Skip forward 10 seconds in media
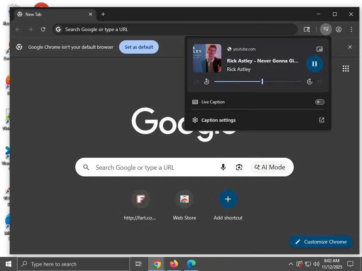The image size is (362, 271). (x=310, y=82)
